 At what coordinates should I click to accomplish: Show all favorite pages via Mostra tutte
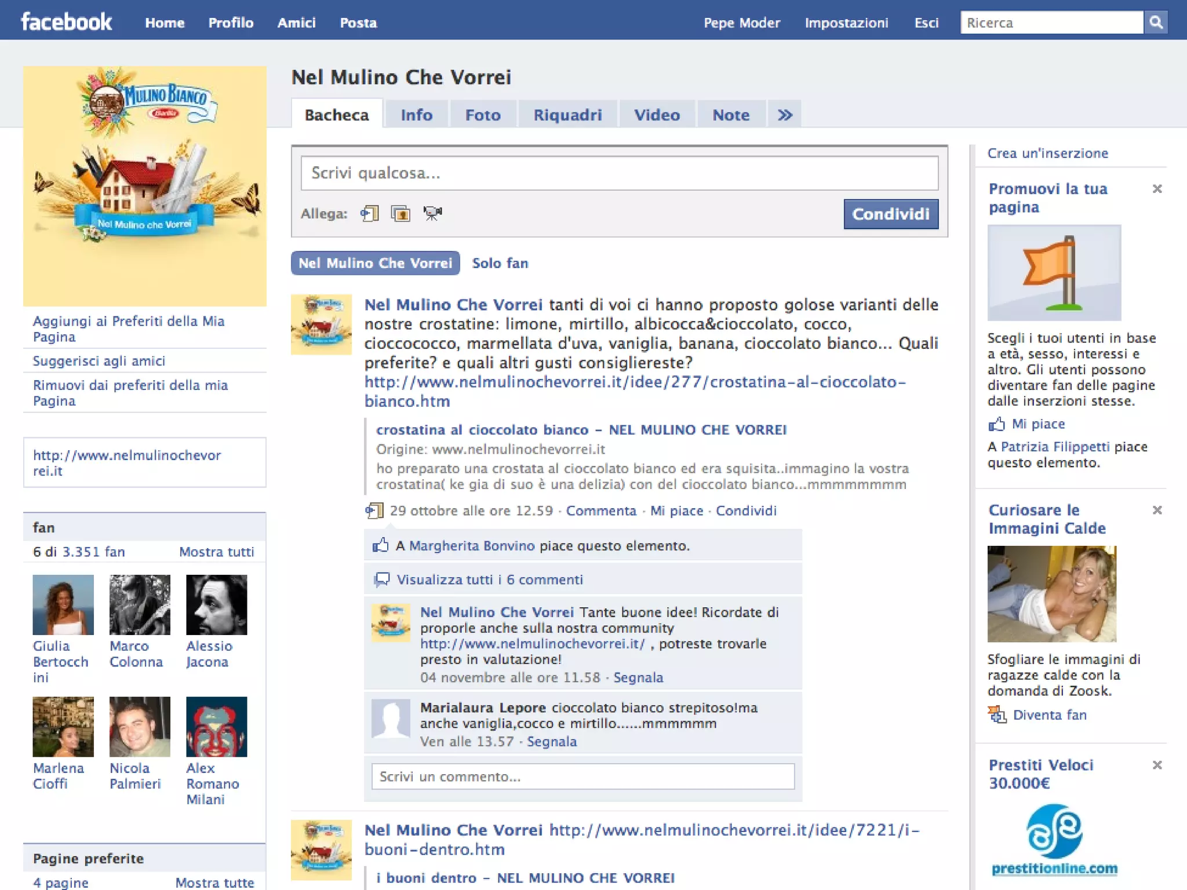pos(215,882)
